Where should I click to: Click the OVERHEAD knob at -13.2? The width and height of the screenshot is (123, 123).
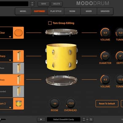tap(70, 103)
